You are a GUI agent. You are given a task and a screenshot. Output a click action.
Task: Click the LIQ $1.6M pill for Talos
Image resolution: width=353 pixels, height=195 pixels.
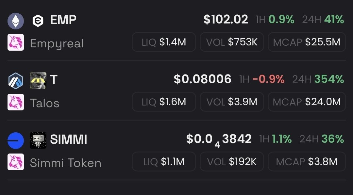(164, 102)
